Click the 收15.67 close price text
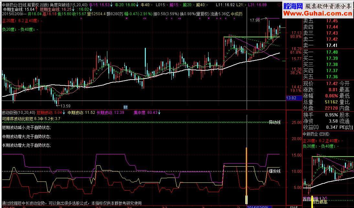The width and height of the screenshot is (354, 208). click(x=79, y=14)
